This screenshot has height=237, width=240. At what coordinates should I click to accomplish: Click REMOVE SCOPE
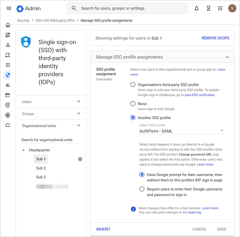point(215,38)
